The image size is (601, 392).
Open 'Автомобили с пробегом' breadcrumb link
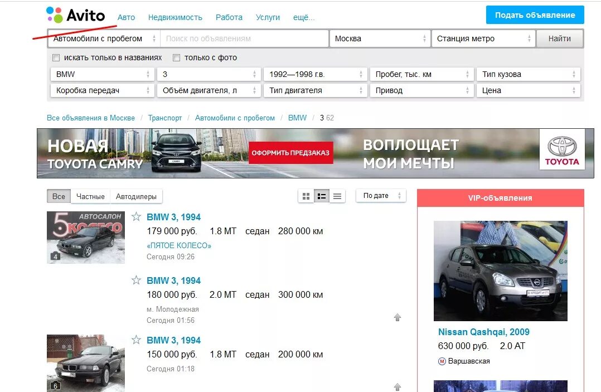point(235,118)
